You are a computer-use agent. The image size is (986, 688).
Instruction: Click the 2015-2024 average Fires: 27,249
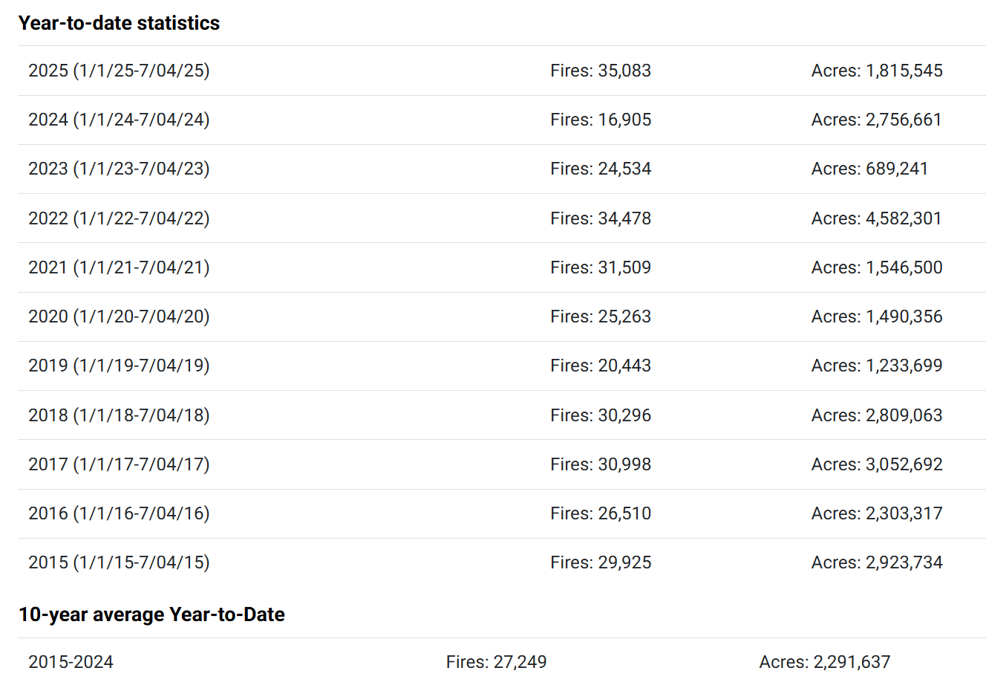(496, 662)
